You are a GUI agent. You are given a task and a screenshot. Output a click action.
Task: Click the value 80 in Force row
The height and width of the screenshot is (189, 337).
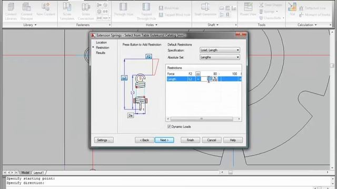[x=215, y=73]
